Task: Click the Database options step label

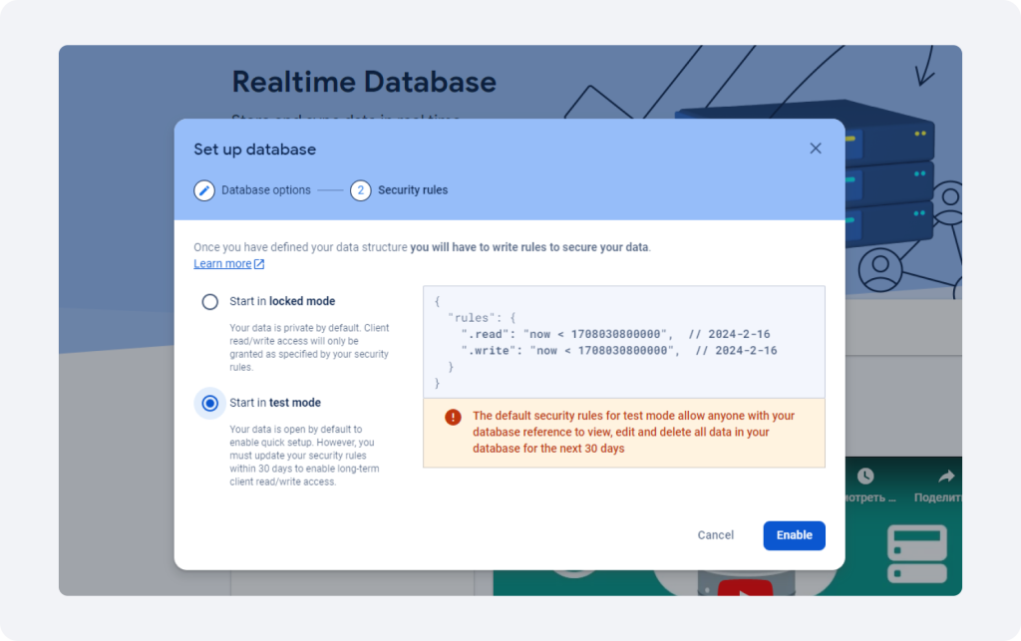Action: 265,190
